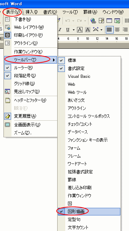
Task: Choose 全画面表示(U) full screen
Action: [x=30, y=125]
